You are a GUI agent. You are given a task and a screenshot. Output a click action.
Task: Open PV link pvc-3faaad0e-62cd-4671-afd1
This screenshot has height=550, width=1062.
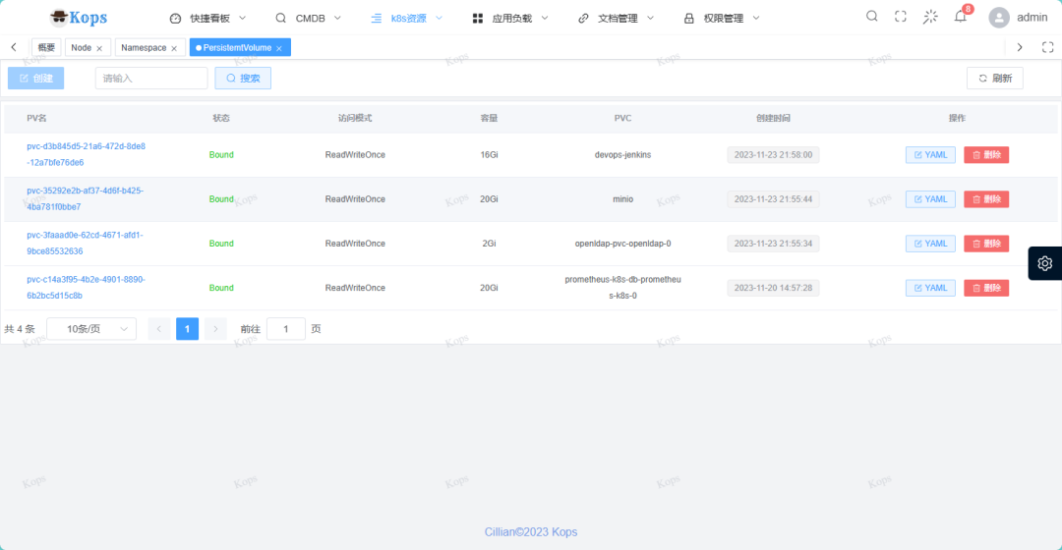click(85, 243)
